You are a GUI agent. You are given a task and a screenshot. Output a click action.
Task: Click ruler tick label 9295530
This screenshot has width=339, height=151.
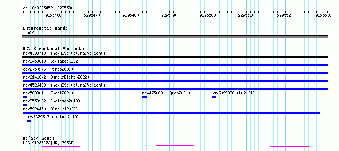pyautogui.click(x=324, y=15)
